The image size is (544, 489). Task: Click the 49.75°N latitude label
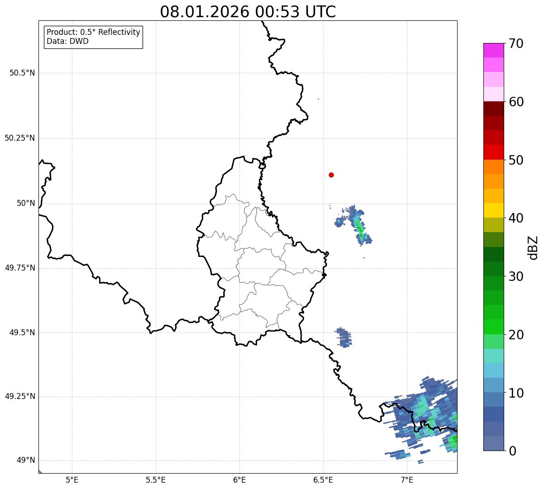pos(20,268)
